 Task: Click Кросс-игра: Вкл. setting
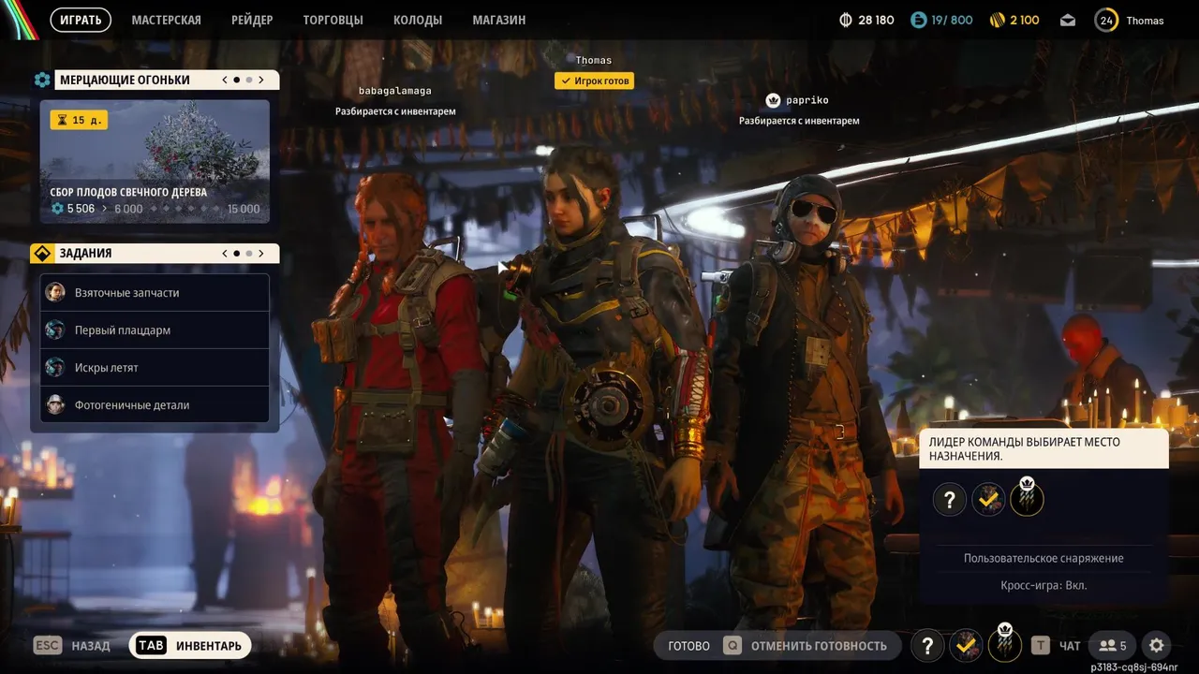pos(1044,585)
